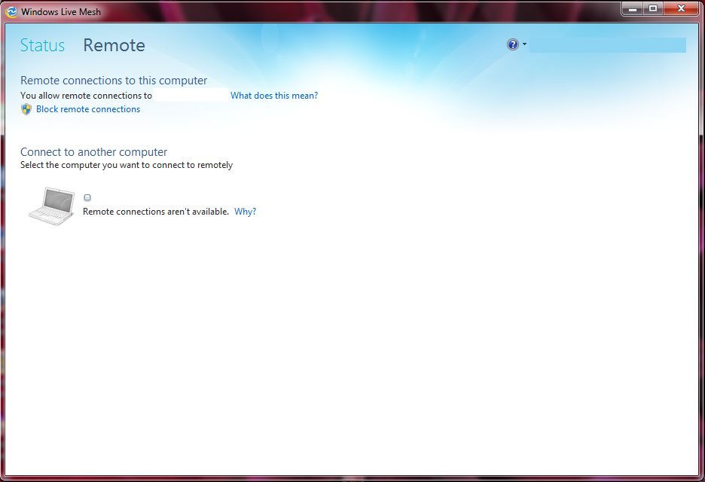Click the "Windows Live Mesh" title bar text
This screenshot has height=482, width=705.
pos(61,12)
